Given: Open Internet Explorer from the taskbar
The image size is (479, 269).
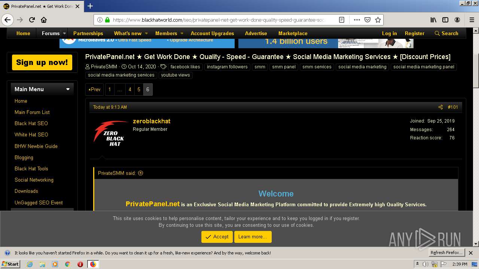Looking at the screenshot, I should click(30, 264).
